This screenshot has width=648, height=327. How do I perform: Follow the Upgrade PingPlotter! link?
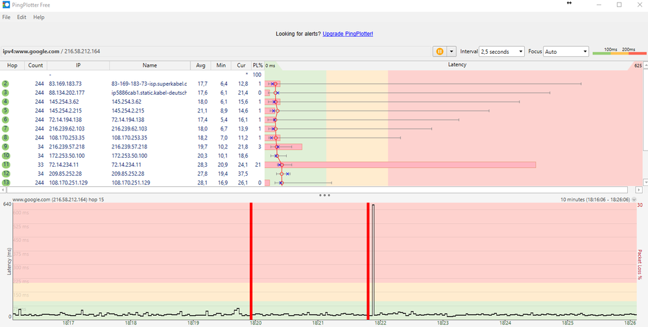click(348, 34)
